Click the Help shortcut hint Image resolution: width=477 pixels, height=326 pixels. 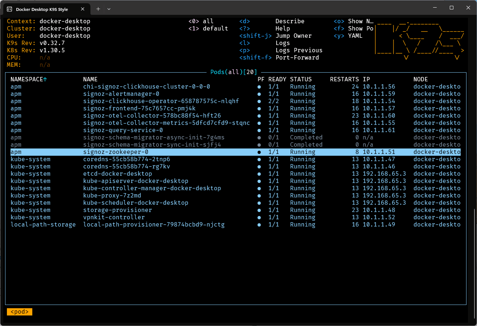click(x=283, y=28)
